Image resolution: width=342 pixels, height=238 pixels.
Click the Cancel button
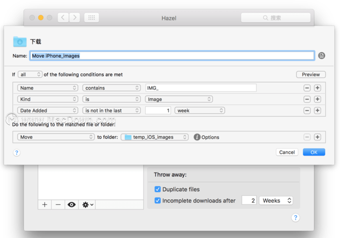[x=287, y=152]
